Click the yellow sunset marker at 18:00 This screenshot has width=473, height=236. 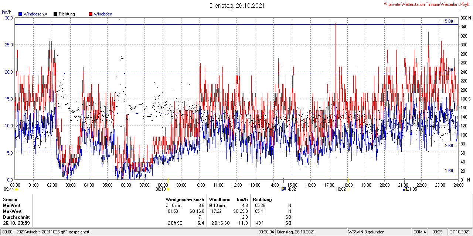[x=348, y=181]
